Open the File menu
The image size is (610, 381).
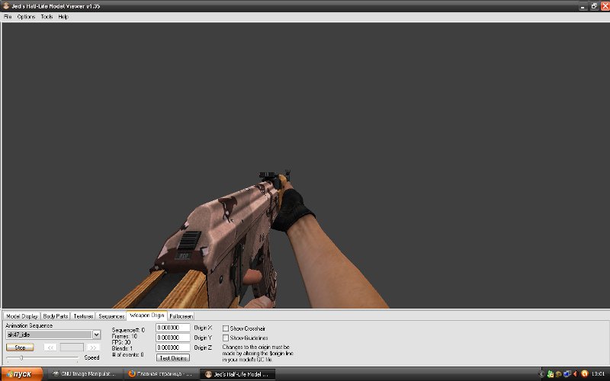coord(8,17)
